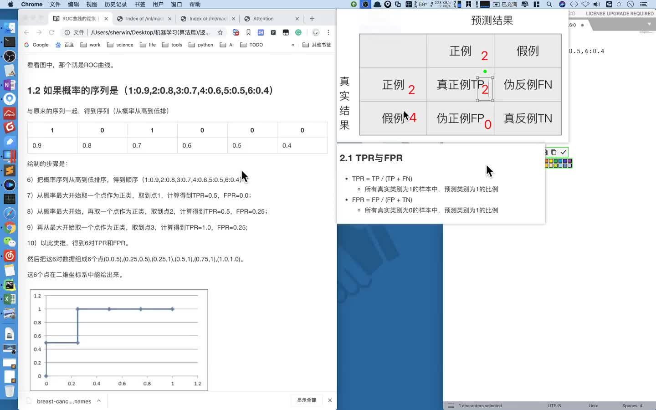Open the 其他书签 bookmarks folder
This screenshot has width=656, height=410.
(317, 45)
